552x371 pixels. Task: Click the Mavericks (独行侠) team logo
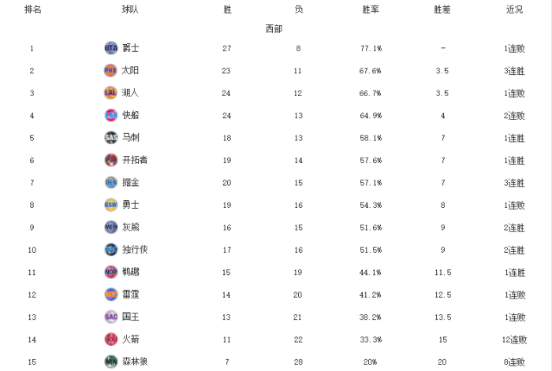pyautogui.click(x=110, y=250)
